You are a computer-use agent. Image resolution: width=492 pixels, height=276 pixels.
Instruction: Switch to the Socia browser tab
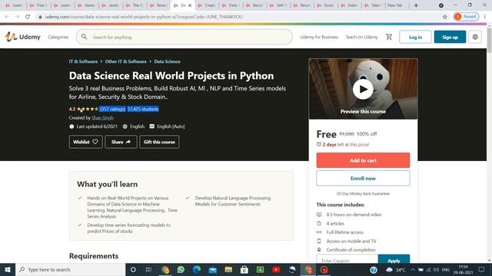[x=325, y=5]
